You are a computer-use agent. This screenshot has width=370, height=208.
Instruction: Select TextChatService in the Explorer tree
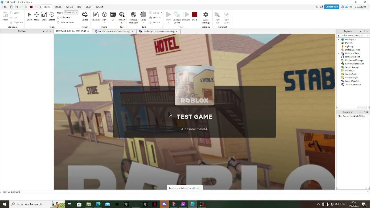(x=353, y=85)
